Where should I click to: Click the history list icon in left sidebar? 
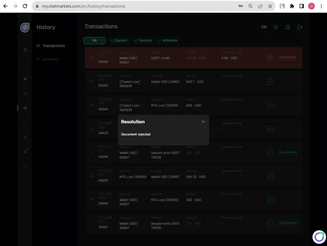(x=25, y=108)
